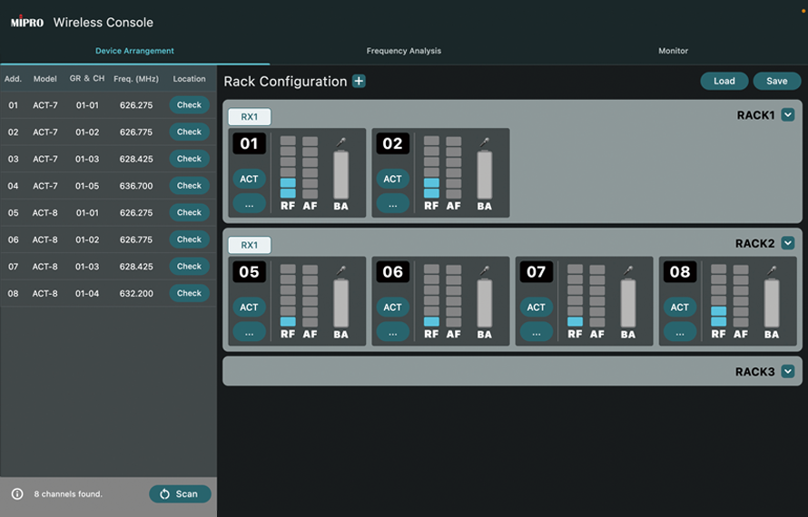The image size is (808, 517).
Task: Open the Monitor tab
Action: 673,51
